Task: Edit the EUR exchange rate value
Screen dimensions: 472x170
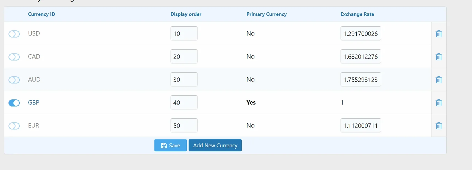Action: click(x=361, y=125)
